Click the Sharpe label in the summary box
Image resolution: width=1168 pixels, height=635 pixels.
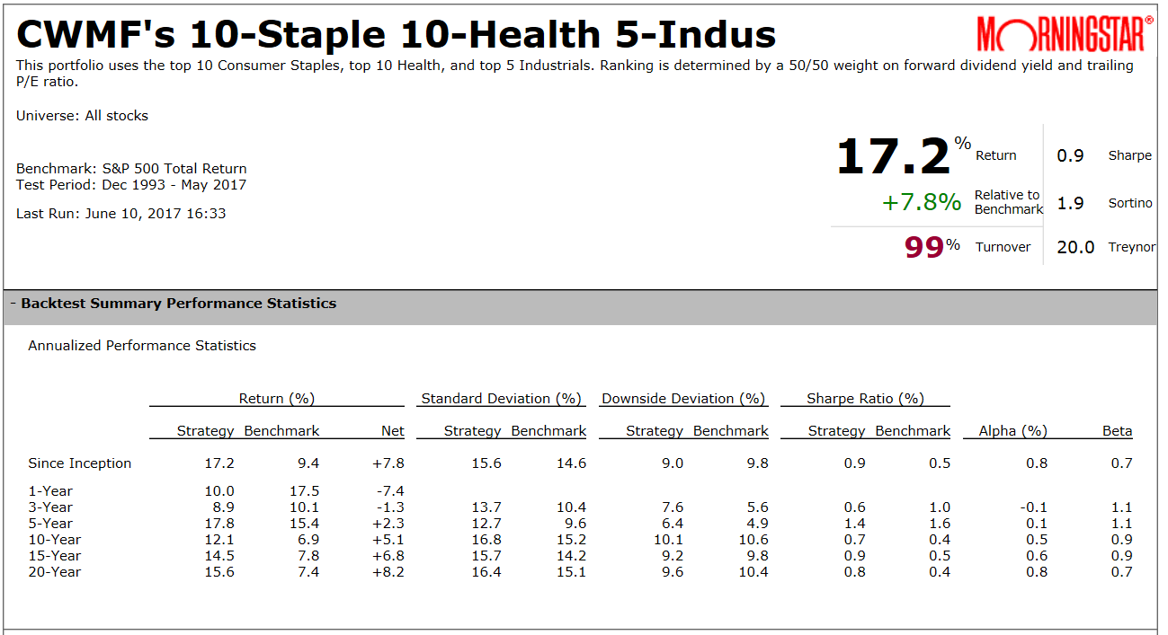pyautogui.click(x=1129, y=155)
